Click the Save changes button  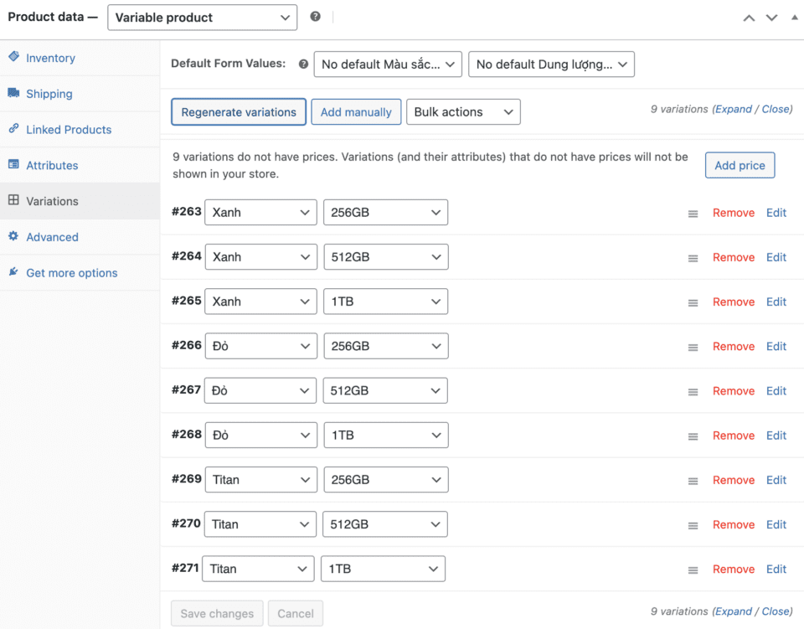(x=217, y=613)
